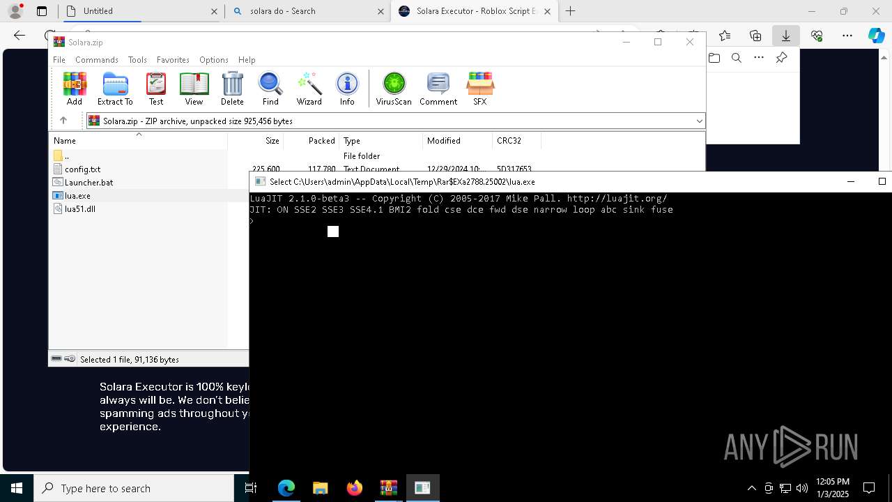Click the Windows Start button
This screenshot has height=502, width=892.
click(16, 488)
